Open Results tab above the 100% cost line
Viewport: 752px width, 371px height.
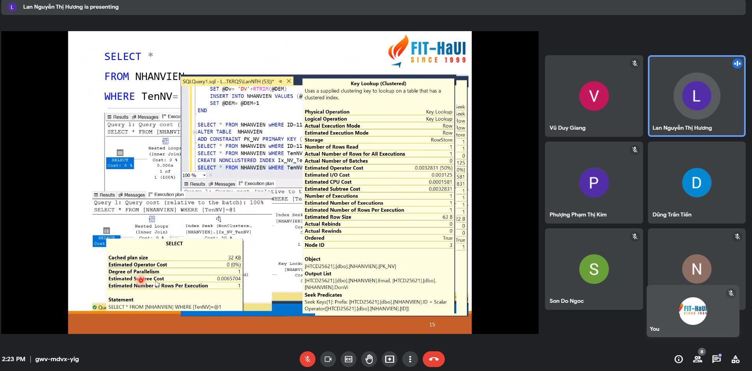(x=104, y=195)
